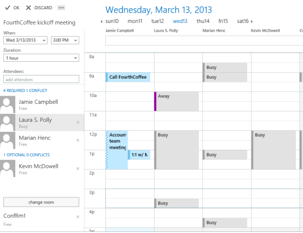Remove Marian Henc from attendees
303x233 pixels.
pyautogui.click(x=78, y=140)
